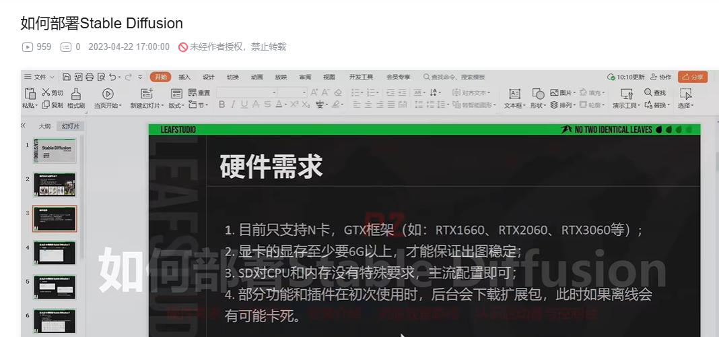Click the Paste (粘贴) clipboard icon
This screenshot has width=719, height=337.
click(30, 93)
